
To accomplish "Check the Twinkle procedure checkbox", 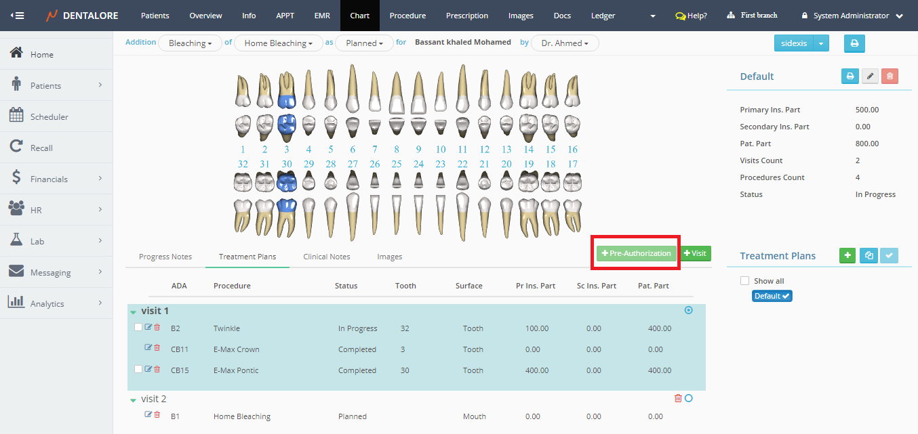I will click(x=138, y=328).
